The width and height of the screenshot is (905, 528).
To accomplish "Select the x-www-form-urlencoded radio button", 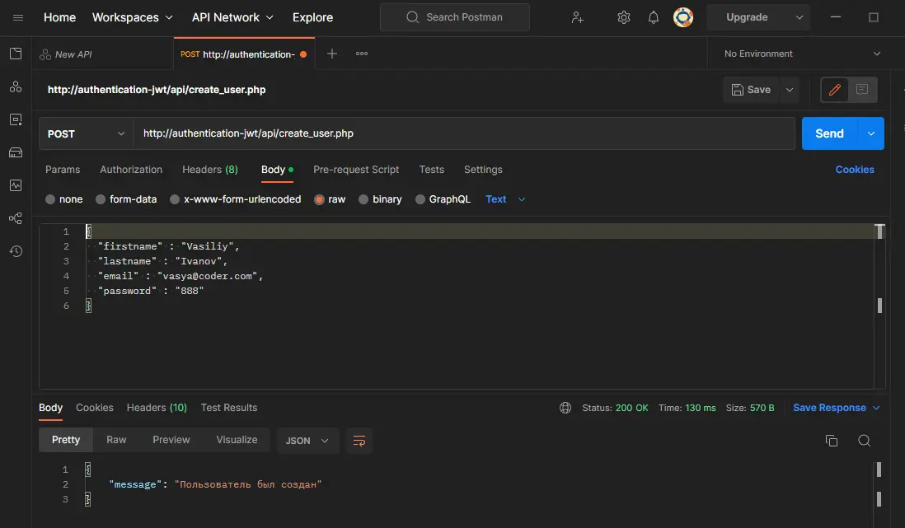I will pyautogui.click(x=175, y=199).
